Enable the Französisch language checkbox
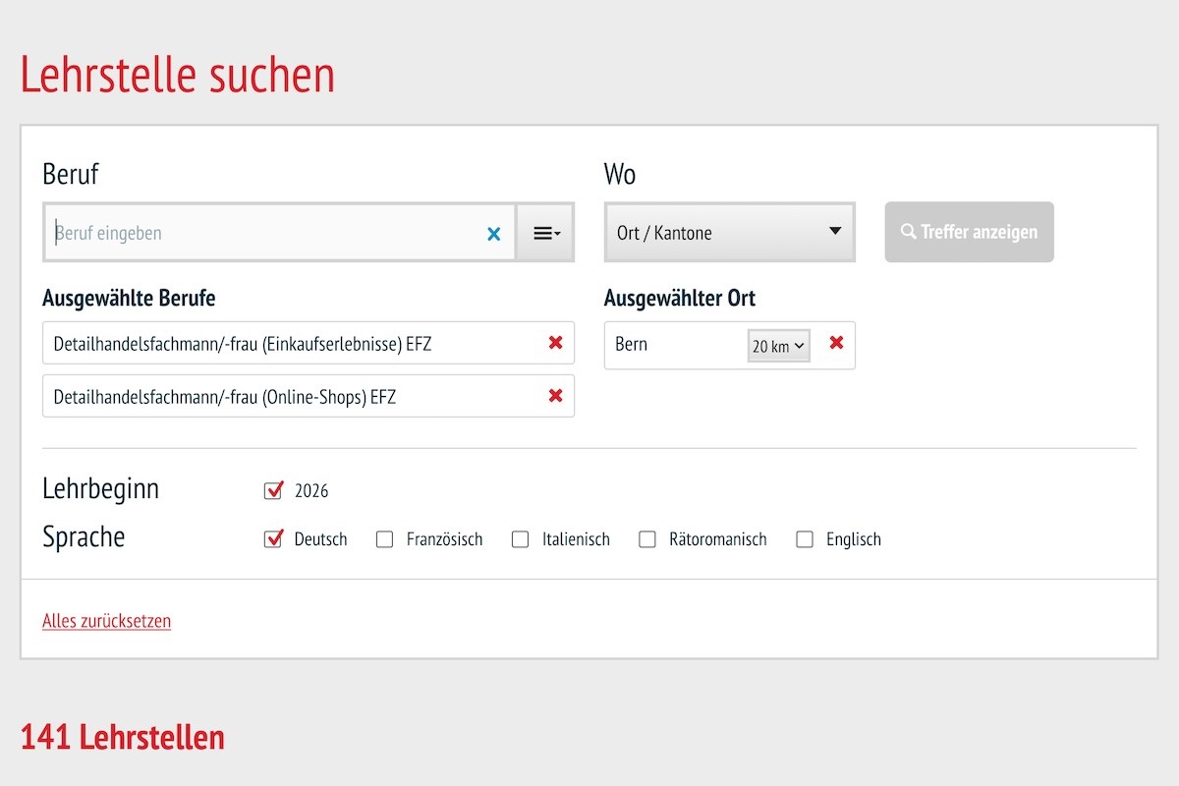Viewport: 1179px width, 786px height. [385, 539]
